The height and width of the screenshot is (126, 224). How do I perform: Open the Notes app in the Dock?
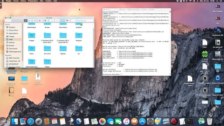click(x=62, y=121)
